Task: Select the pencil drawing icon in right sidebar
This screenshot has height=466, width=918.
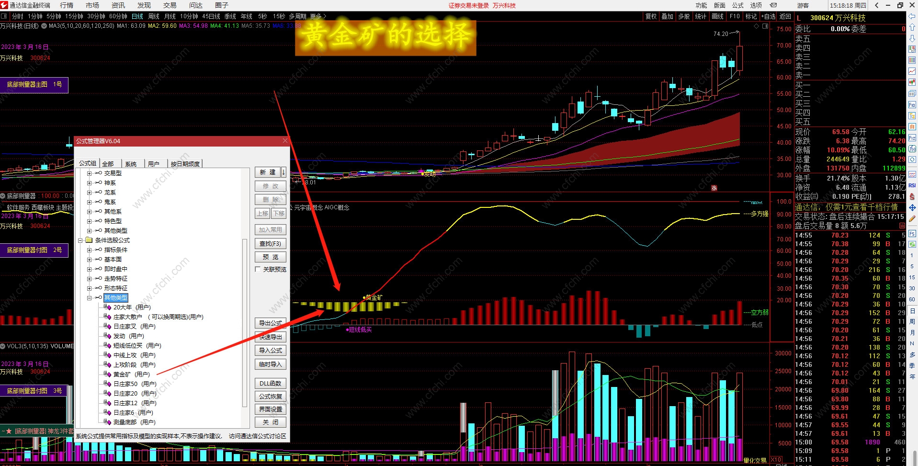Action: [912, 218]
